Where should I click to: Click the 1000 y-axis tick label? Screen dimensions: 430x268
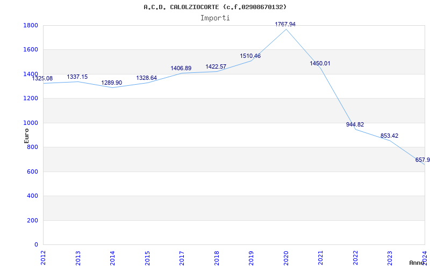(x=31, y=123)
